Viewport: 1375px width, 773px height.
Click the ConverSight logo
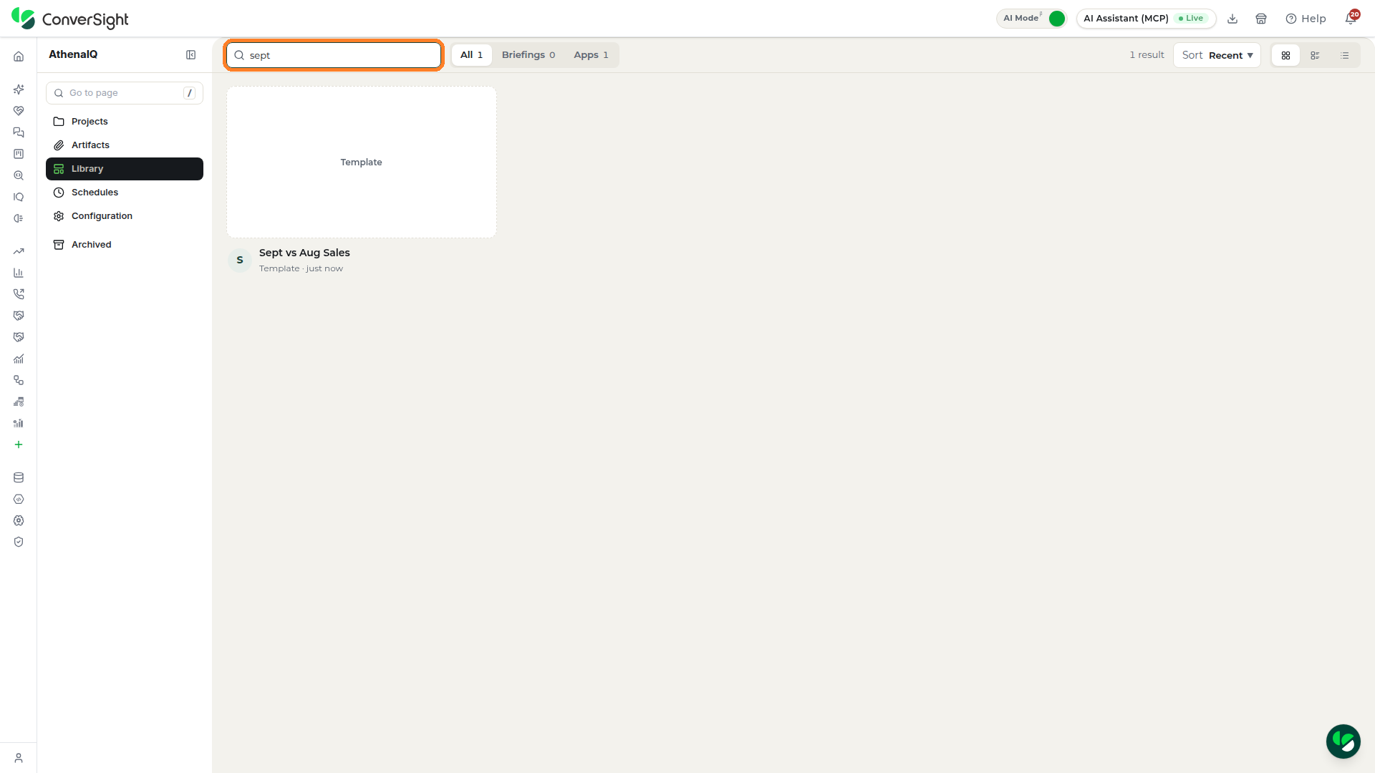pos(70,19)
